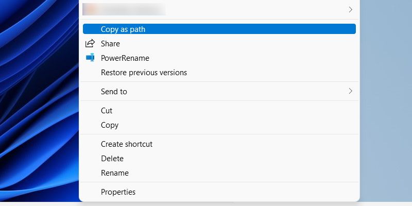
Task: Click Delete in the context menu
Action: pos(219,159)
